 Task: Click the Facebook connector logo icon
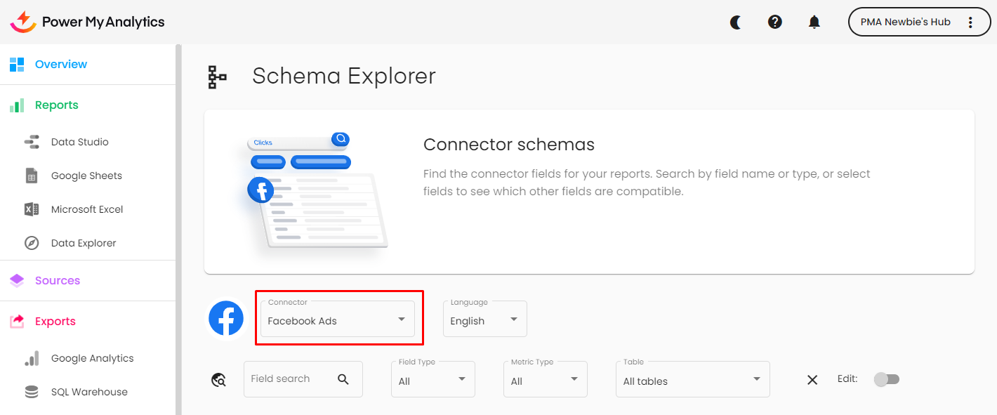(226, 319)
